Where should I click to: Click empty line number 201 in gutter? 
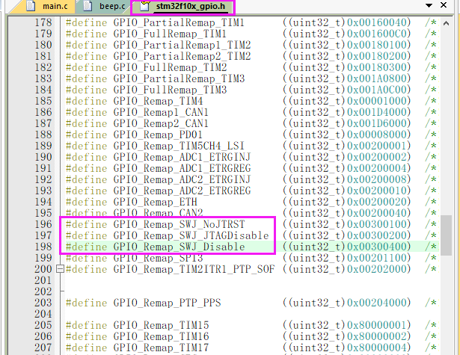point(43,280)
